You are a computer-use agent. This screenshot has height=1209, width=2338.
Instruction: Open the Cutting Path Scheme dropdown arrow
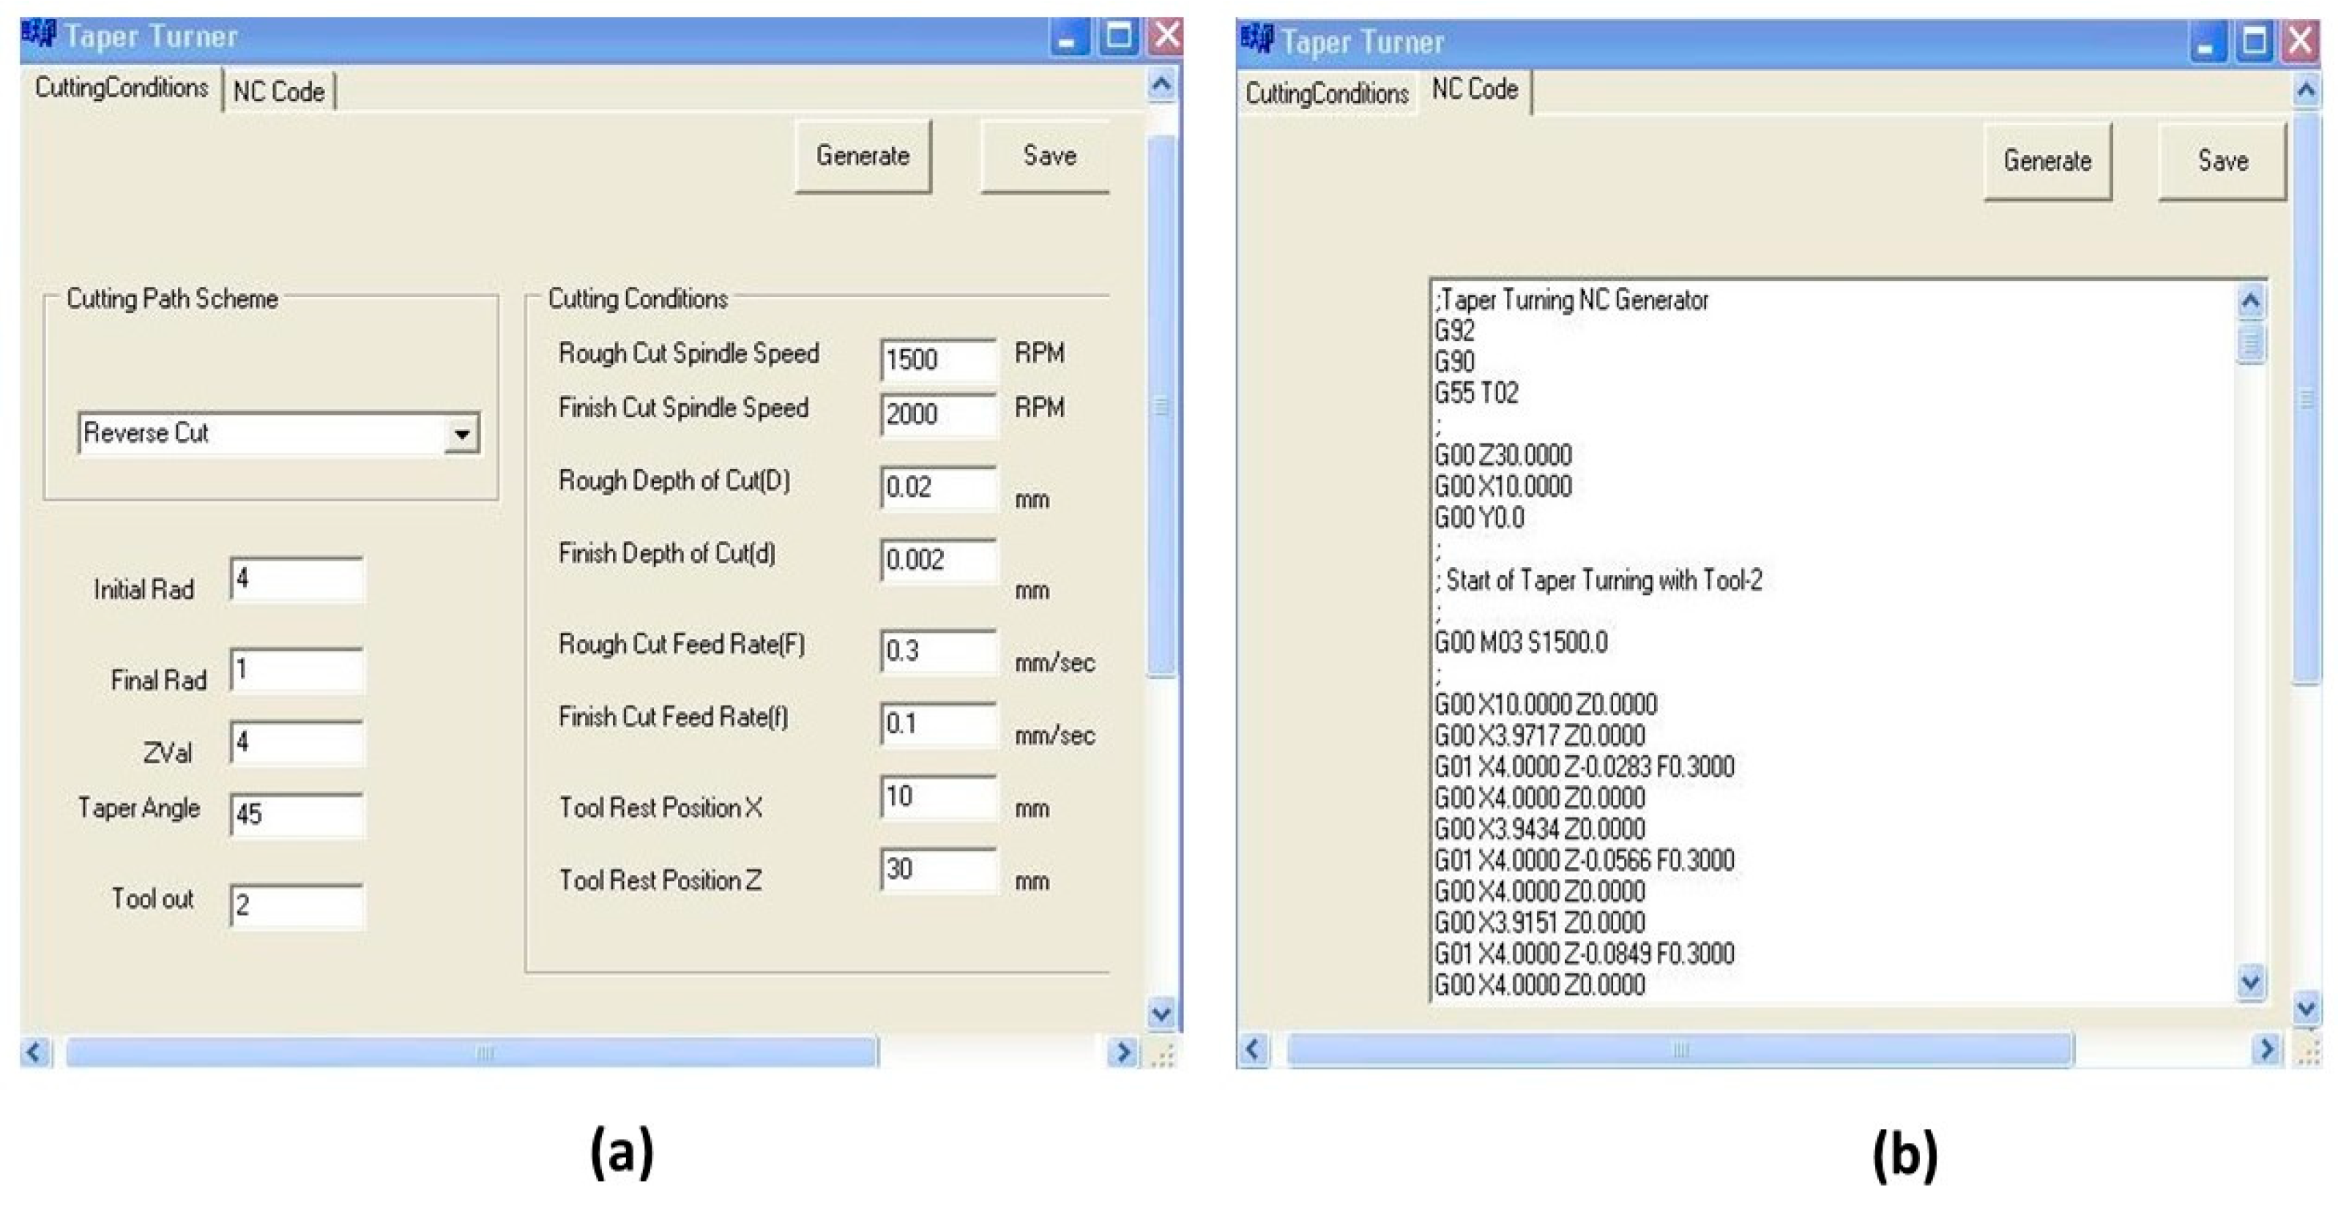[462, 435]
